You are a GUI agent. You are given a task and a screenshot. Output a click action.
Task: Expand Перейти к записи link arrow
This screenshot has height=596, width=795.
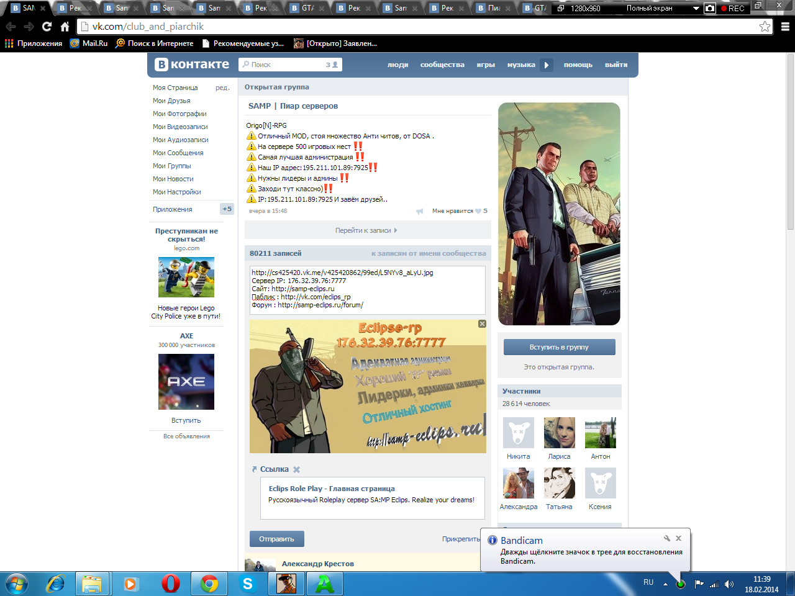pos(396,230)
